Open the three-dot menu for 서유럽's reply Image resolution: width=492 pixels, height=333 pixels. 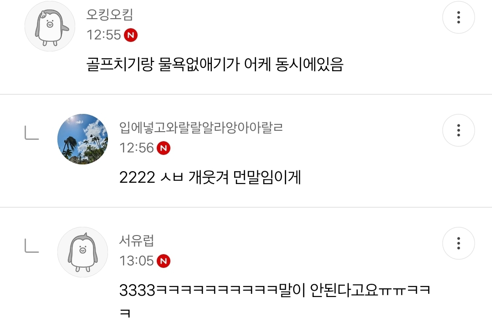[458, 243]
